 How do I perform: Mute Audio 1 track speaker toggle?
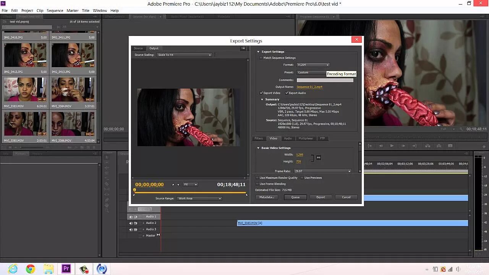(x=131, y=217)
